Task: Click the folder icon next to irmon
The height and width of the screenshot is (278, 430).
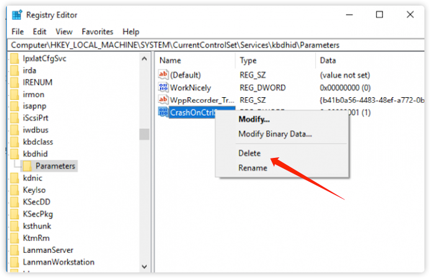Action: point(14,94)
